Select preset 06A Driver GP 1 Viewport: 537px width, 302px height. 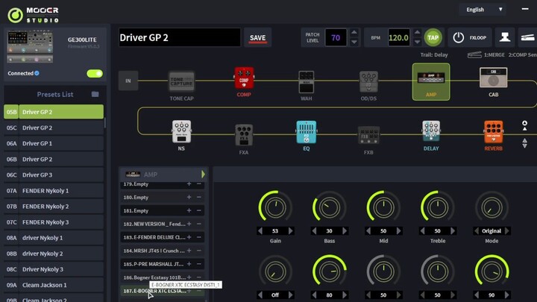pos(54,143)
